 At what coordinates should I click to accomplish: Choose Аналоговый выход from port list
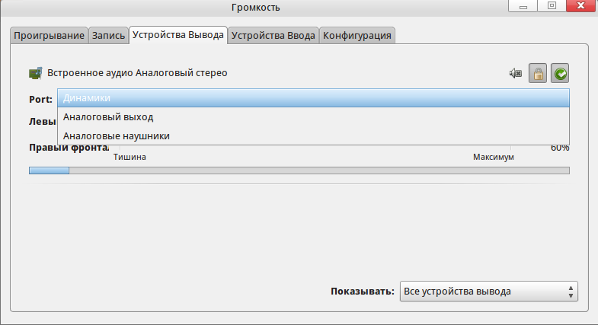[313, 117]
